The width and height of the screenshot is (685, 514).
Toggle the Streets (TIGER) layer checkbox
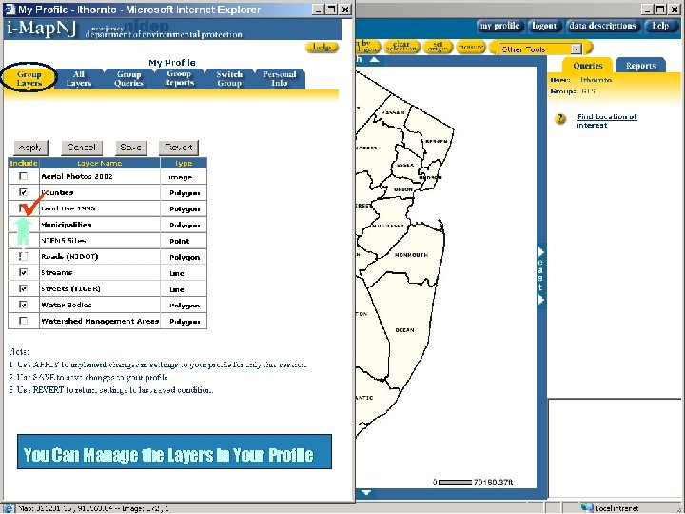(x=24, y=289)
